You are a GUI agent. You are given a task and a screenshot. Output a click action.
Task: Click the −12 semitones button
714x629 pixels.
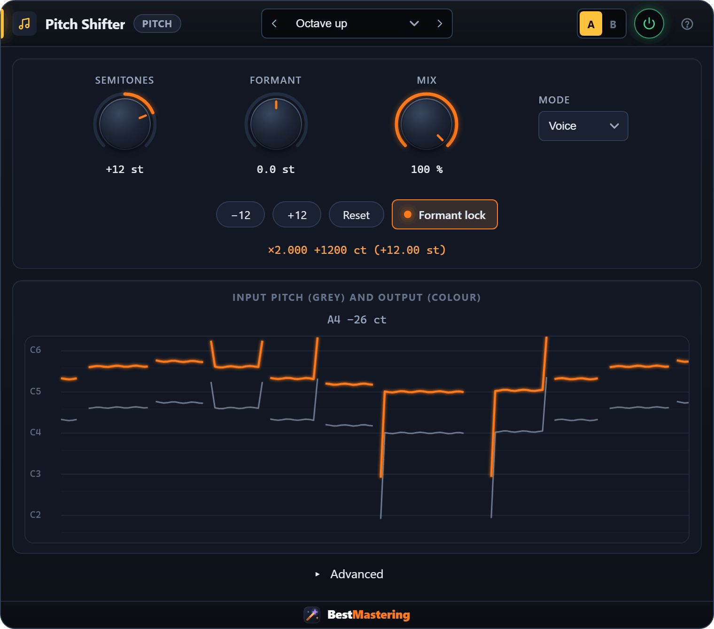coord(241,214)
